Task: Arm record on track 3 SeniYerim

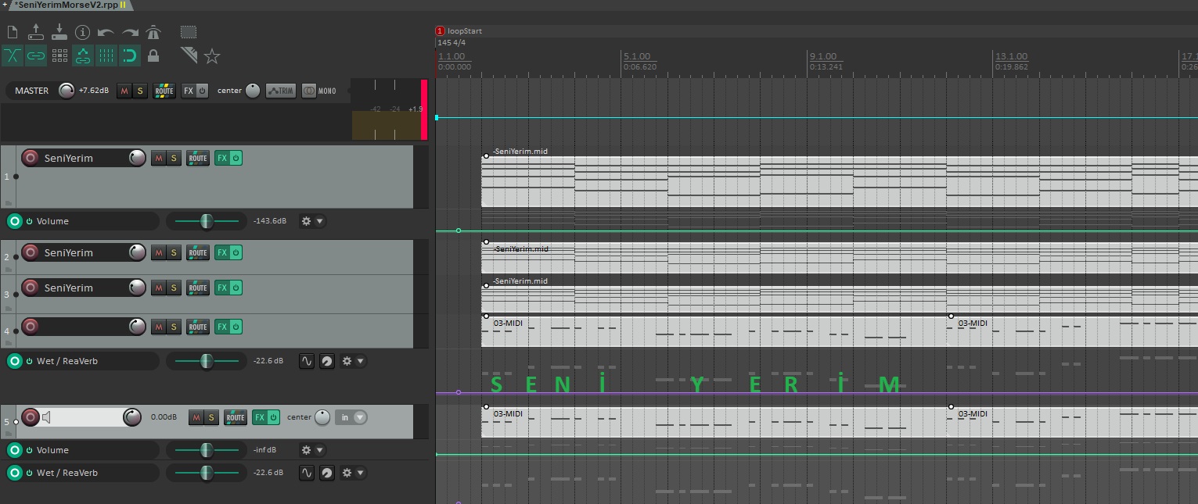Action: coord(31,288)
